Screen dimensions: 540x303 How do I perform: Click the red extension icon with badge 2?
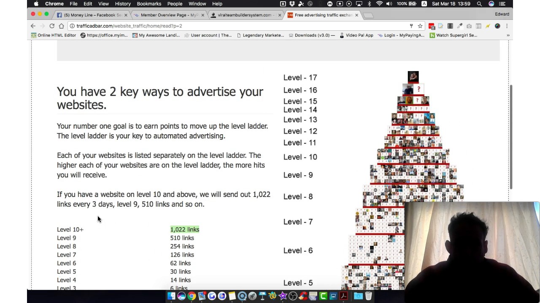point(432,26)
